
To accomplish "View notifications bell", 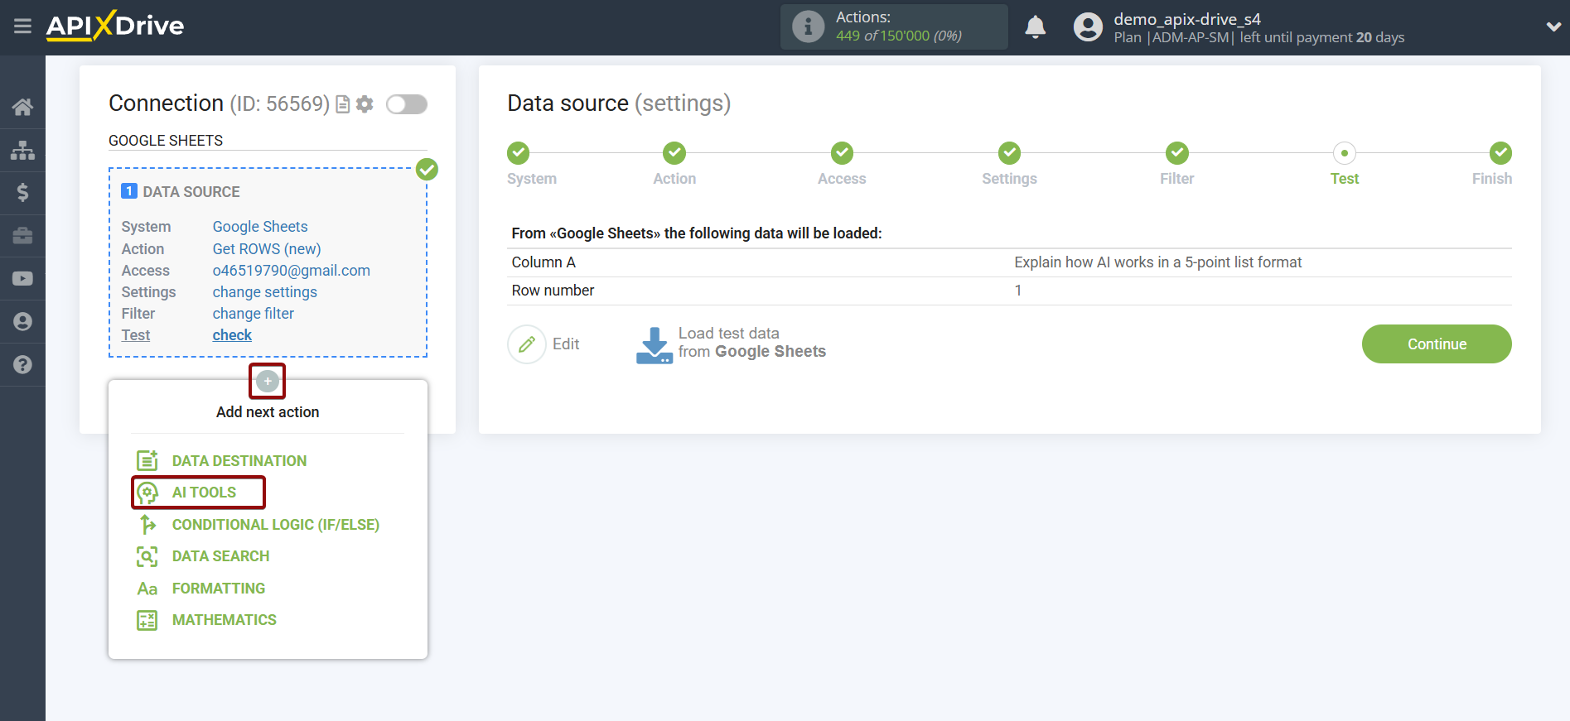I will pos(1035,27).
